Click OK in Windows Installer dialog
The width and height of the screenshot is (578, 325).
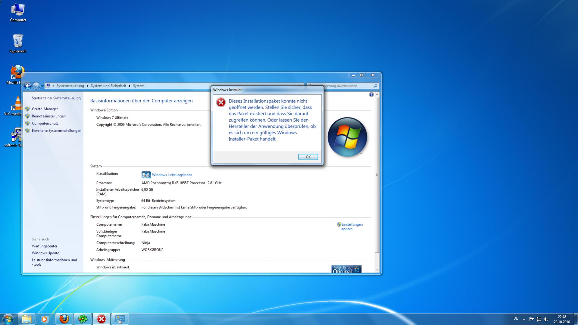tap(308, 157)
